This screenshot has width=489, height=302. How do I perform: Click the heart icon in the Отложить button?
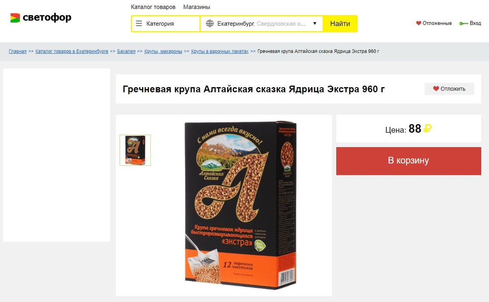pos(436,89)
